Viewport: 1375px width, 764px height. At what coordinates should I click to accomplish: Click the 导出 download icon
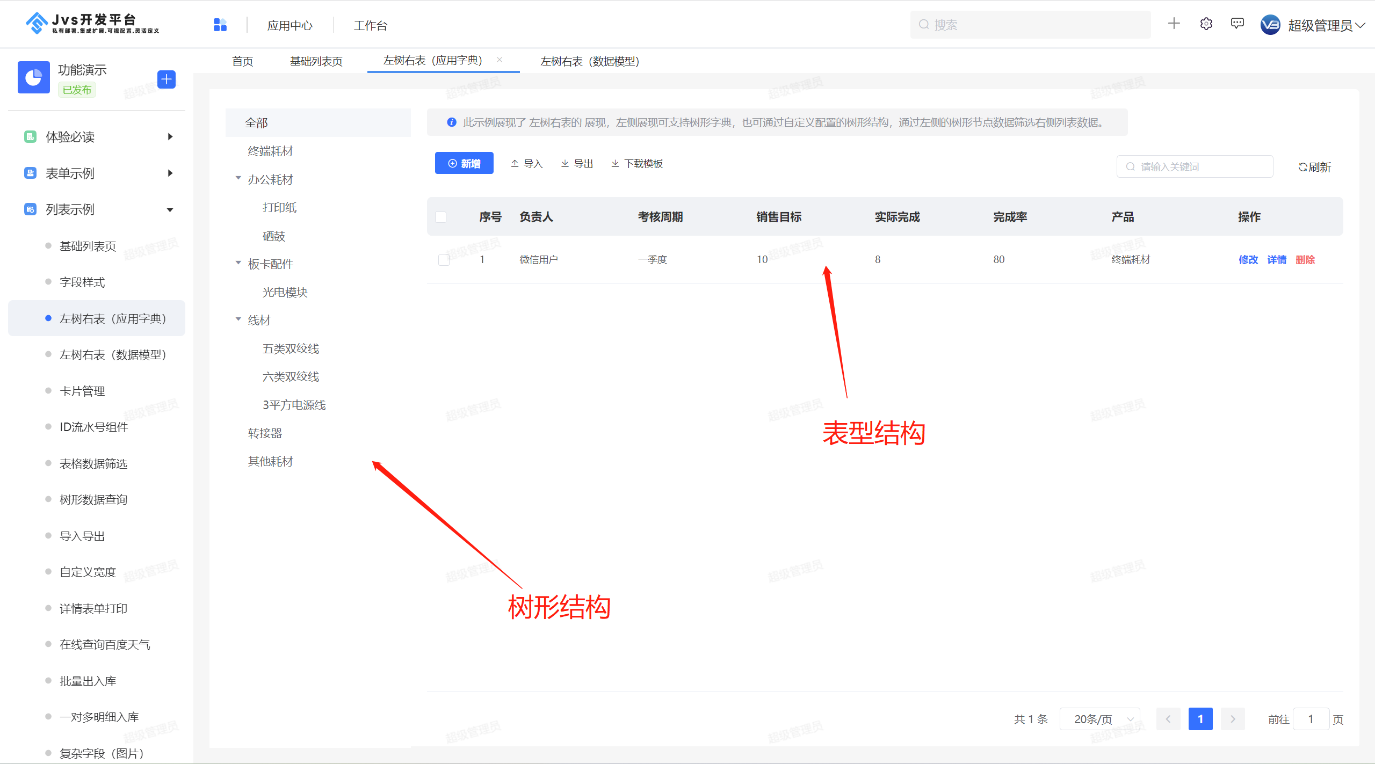coord(565,163)
